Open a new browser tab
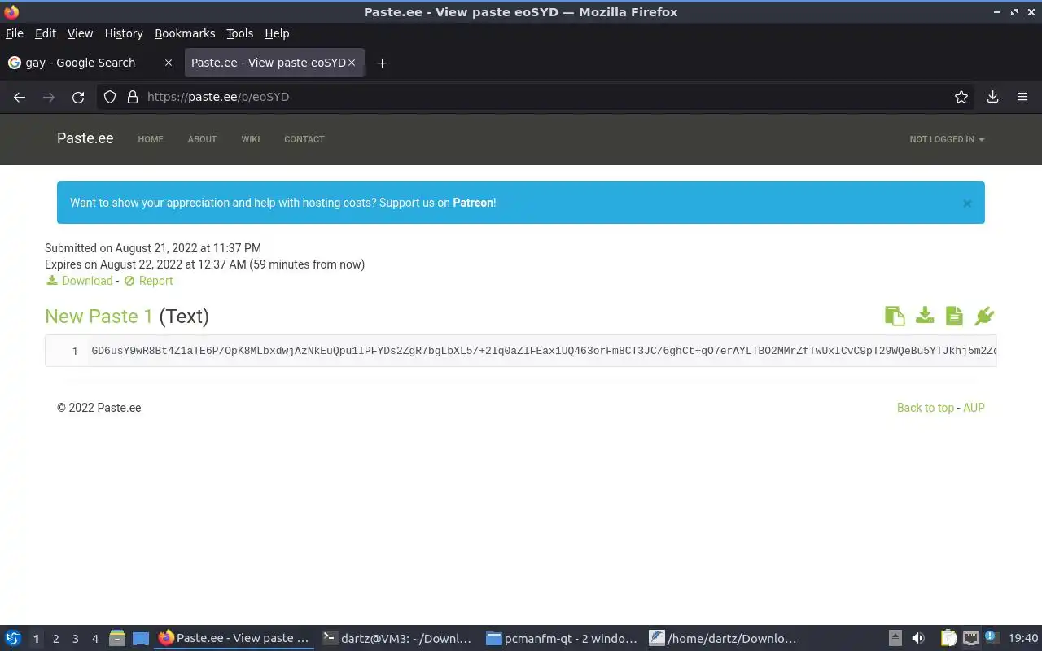The image size is (1042, 651). 382,63
